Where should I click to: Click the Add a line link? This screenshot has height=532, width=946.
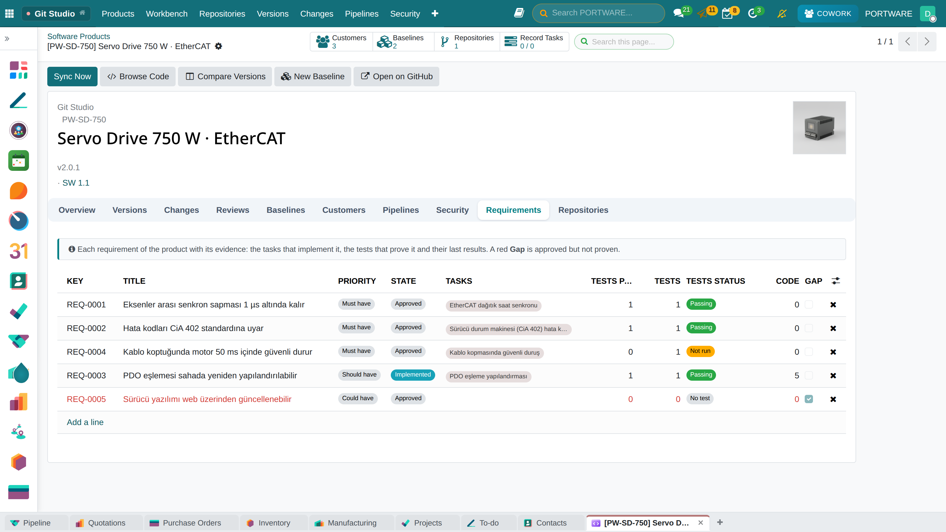(85, 422)
